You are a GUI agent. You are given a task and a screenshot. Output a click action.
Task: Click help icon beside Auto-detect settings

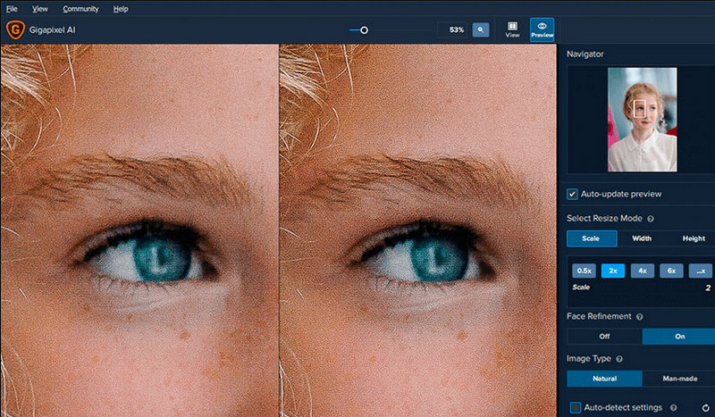point(674,407)
